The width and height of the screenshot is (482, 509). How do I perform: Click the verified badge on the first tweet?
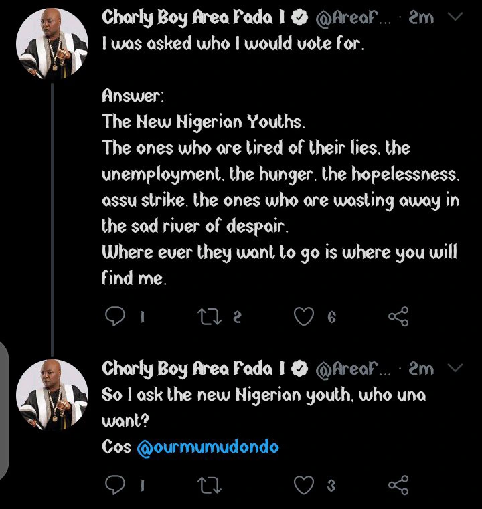point(301,19)
